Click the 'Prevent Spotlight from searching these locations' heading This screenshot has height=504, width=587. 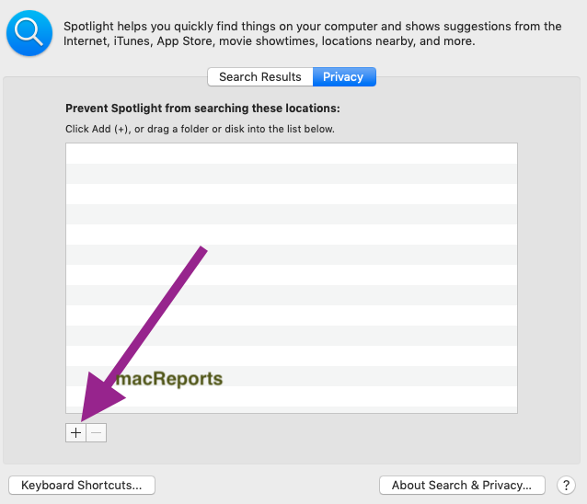202,109
